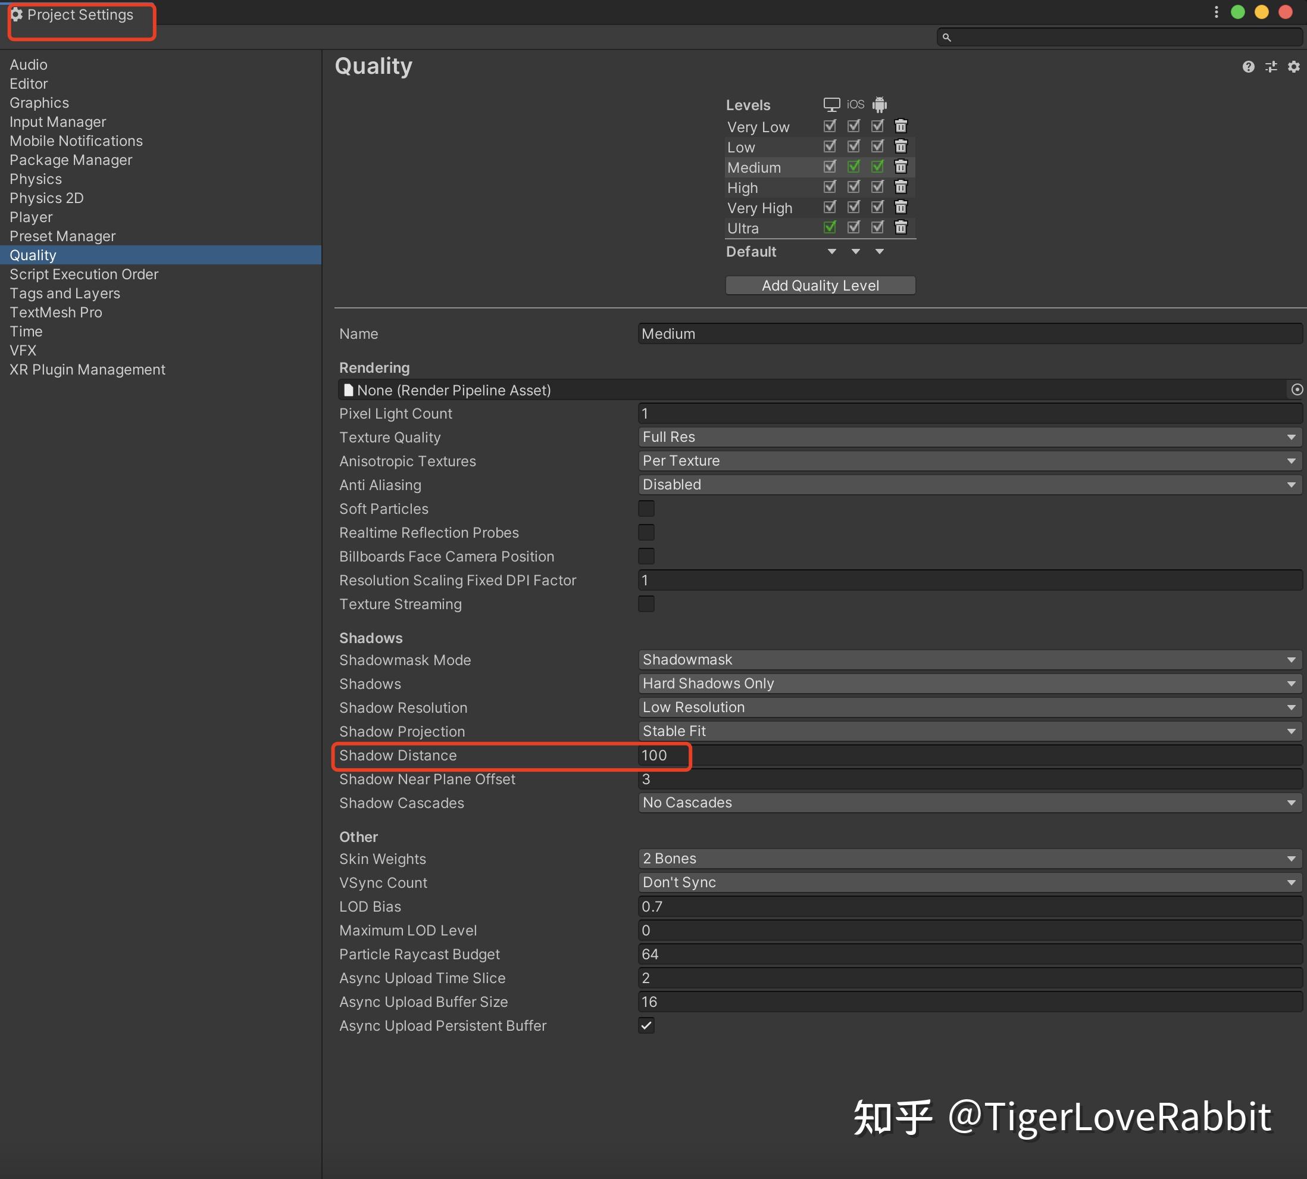Delete the High quality level
1307x1179 pixels.
click(900, 186)
